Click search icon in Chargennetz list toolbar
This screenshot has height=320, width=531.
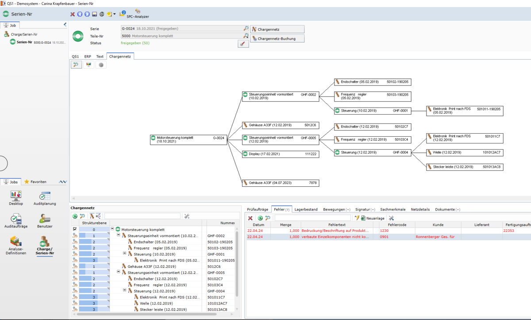point(82,216)
